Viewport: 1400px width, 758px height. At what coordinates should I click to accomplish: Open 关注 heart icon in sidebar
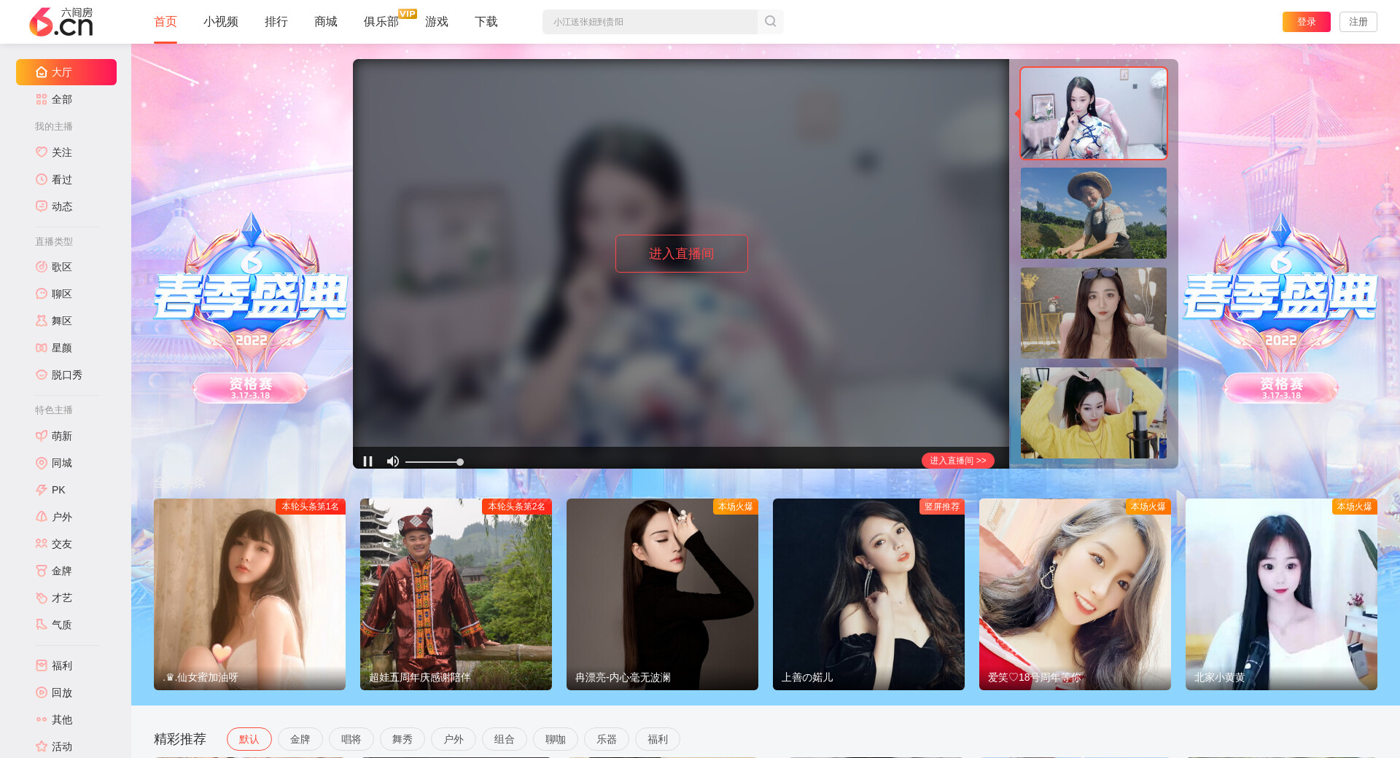[42, 152]
